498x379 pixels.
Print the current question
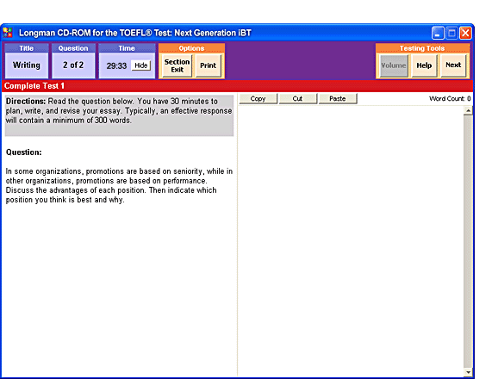pos(208,65)
